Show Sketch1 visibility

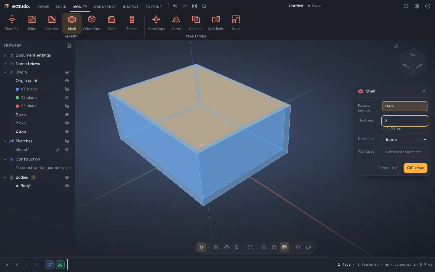(x=67, y=150)
